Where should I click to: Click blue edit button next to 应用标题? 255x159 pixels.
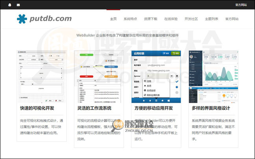pos(166,53)
